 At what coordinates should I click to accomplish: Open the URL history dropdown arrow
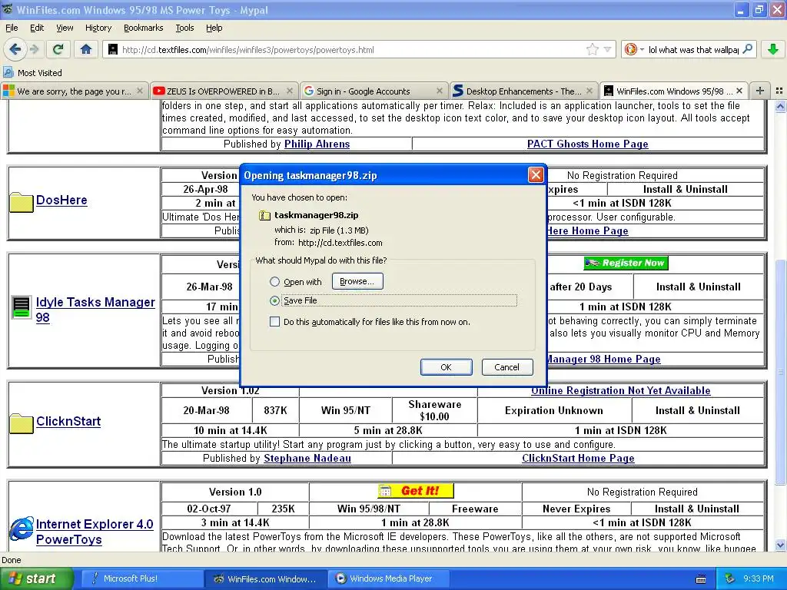(607, 49)
